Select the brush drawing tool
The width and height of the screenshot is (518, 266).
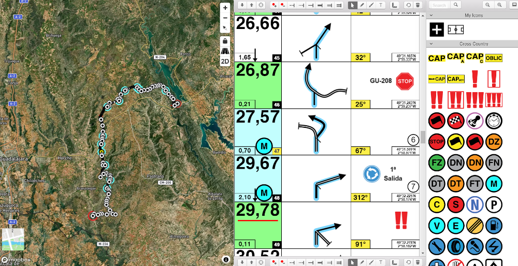pyautogui.click(x=371, y=5)
